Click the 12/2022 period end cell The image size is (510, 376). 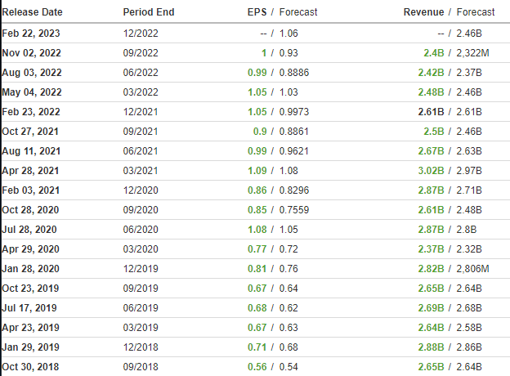(x=141, y=34)
